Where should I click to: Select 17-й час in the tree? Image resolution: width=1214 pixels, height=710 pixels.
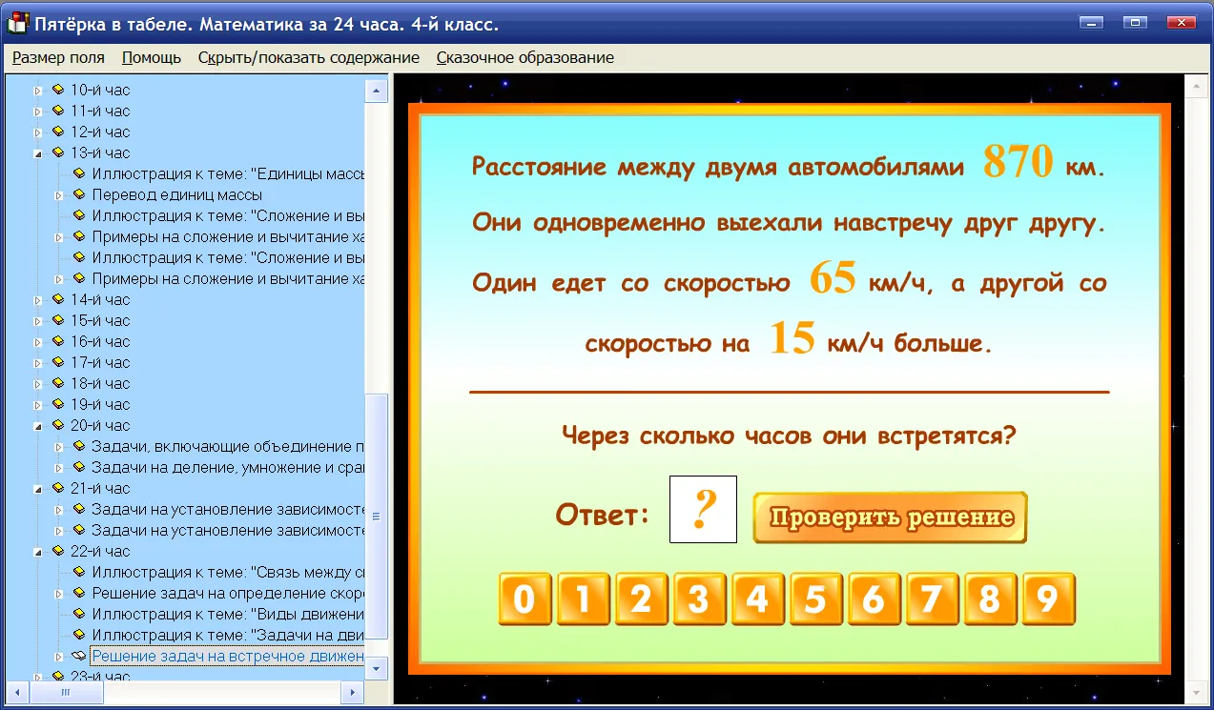pyautogui.click(x=100, y=362)
